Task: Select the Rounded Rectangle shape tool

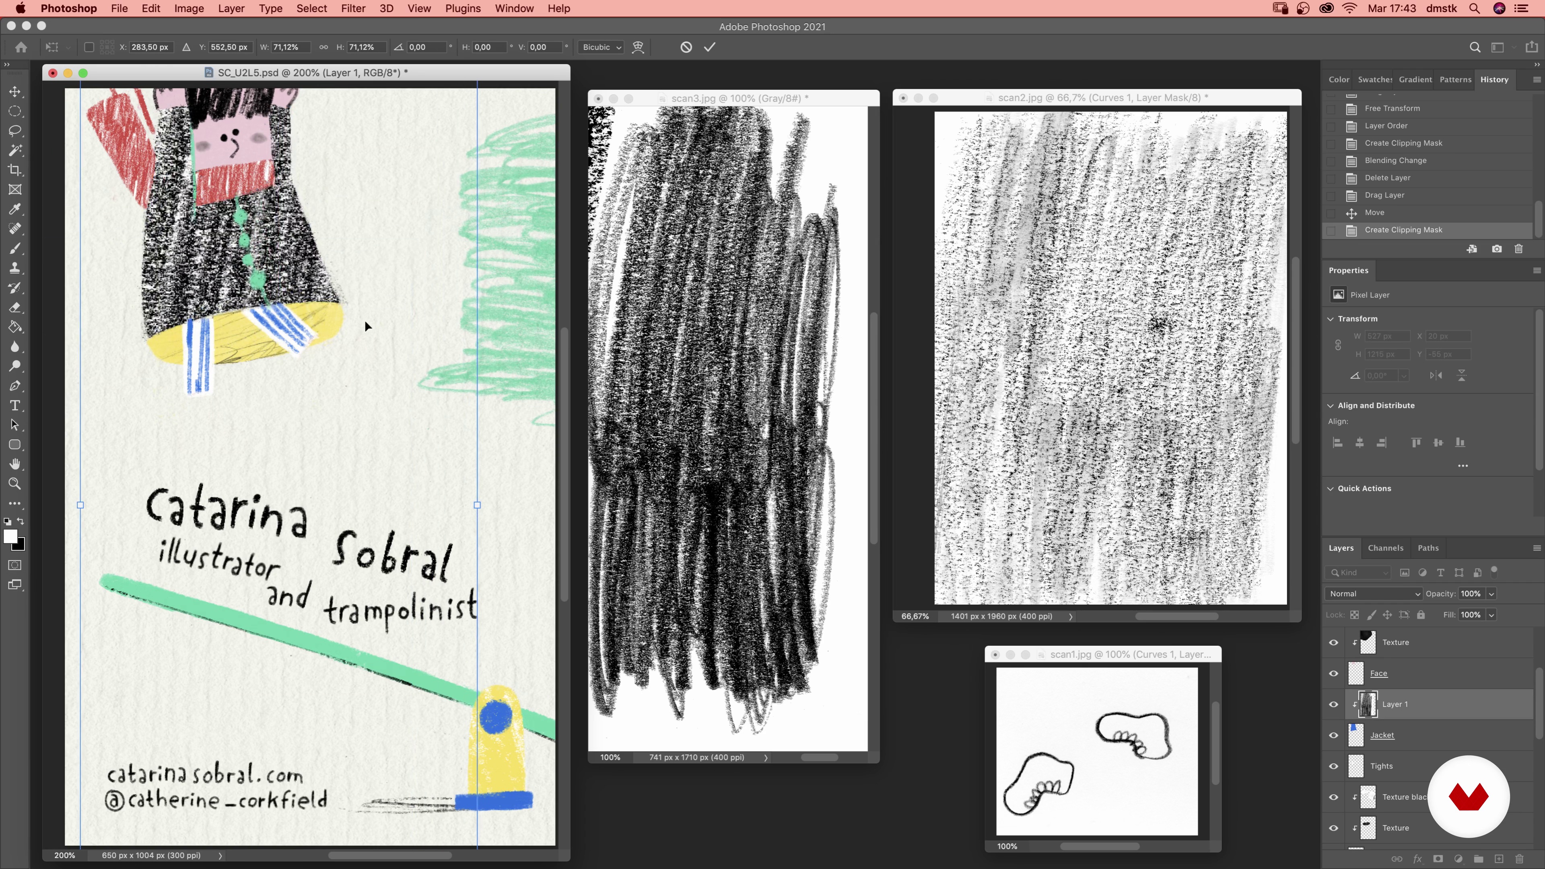Action: pos(15,445)
